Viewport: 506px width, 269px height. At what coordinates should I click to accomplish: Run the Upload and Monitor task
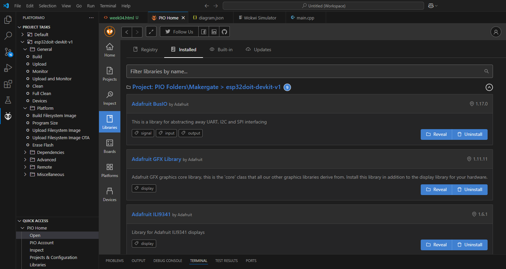52,79
